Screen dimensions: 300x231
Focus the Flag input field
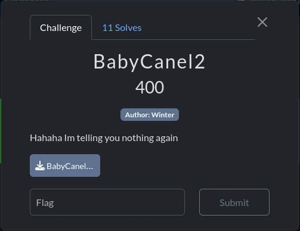coord(107,202)
